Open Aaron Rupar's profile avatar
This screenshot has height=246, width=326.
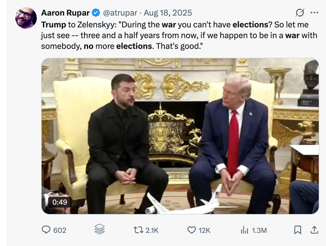tap(26, 18)
